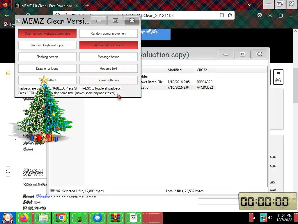Viewport: 298px width, 224px height.
Task: Open a new Firefox tab
Action: (87, 5)
